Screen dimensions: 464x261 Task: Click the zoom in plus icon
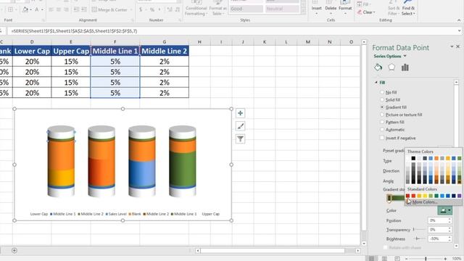click(445, 259)
